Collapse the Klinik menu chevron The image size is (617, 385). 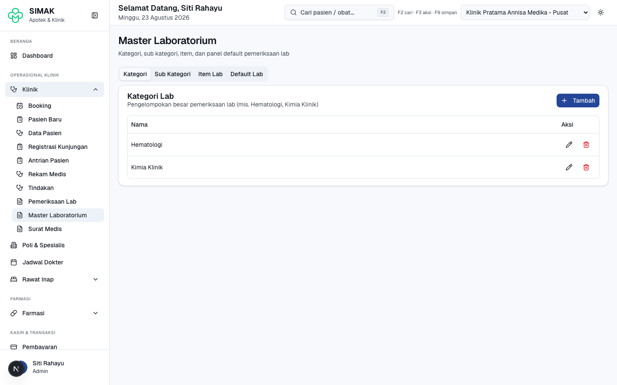[x=96, y=89]
